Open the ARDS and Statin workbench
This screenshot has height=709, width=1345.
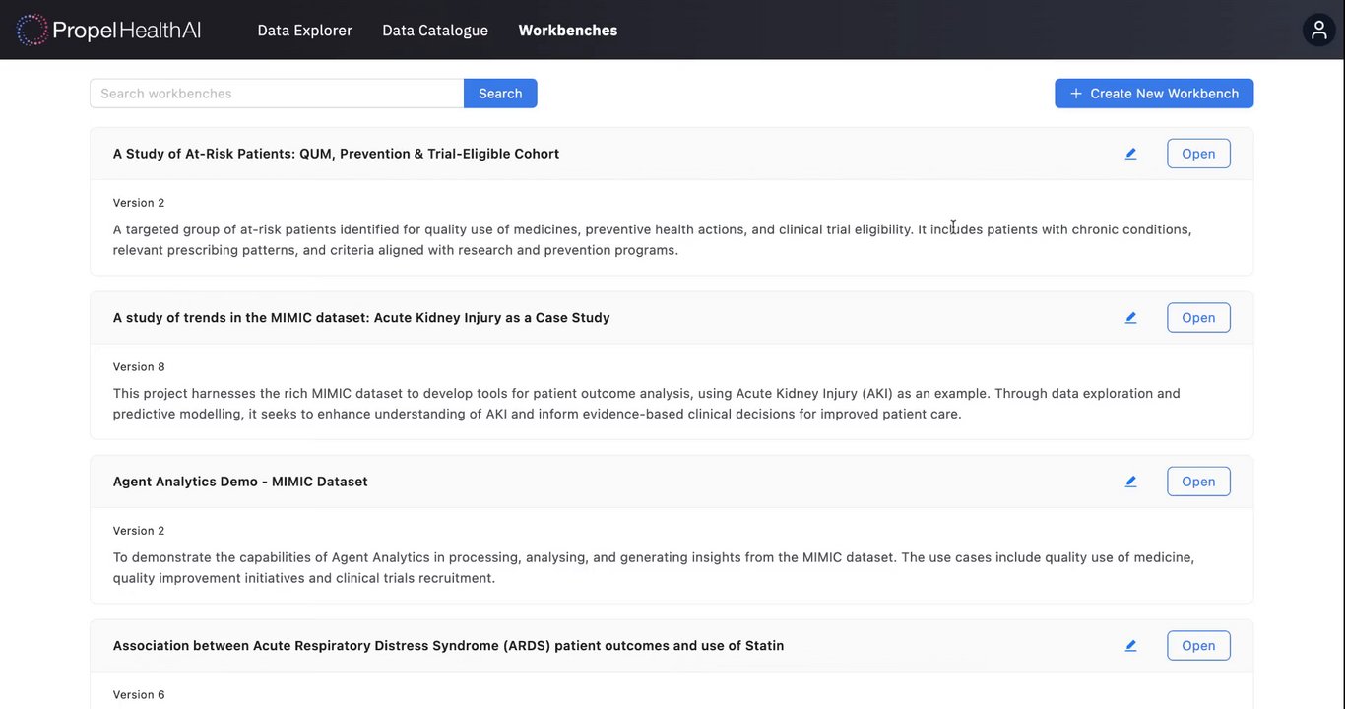(x=1198, y=646)
